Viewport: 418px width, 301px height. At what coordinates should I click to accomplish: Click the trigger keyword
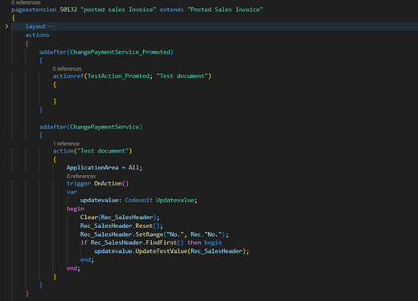[x=79, y=184]
